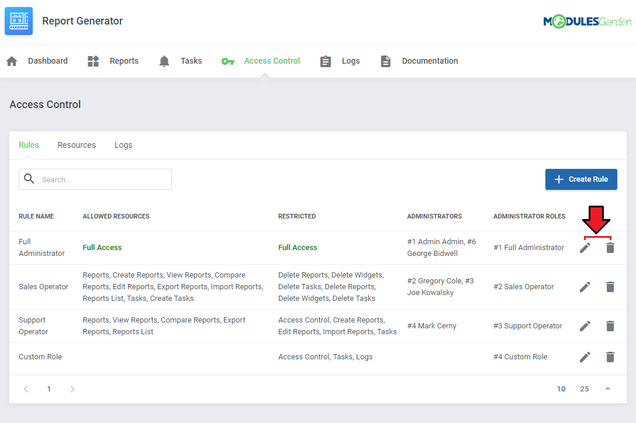Select the Full Administrator rule name
This screenshot has width=636, height=423.
click(x=42, y=247)
